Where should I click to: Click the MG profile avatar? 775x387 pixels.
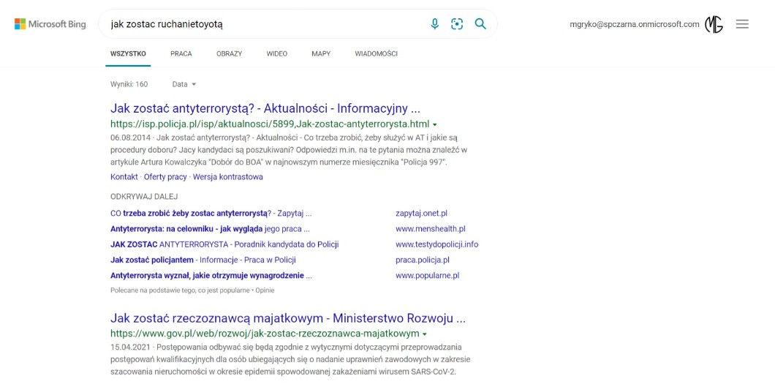pyautogui.click(x=714, y=24)
